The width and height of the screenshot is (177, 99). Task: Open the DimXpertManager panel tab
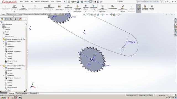point(15,19)
